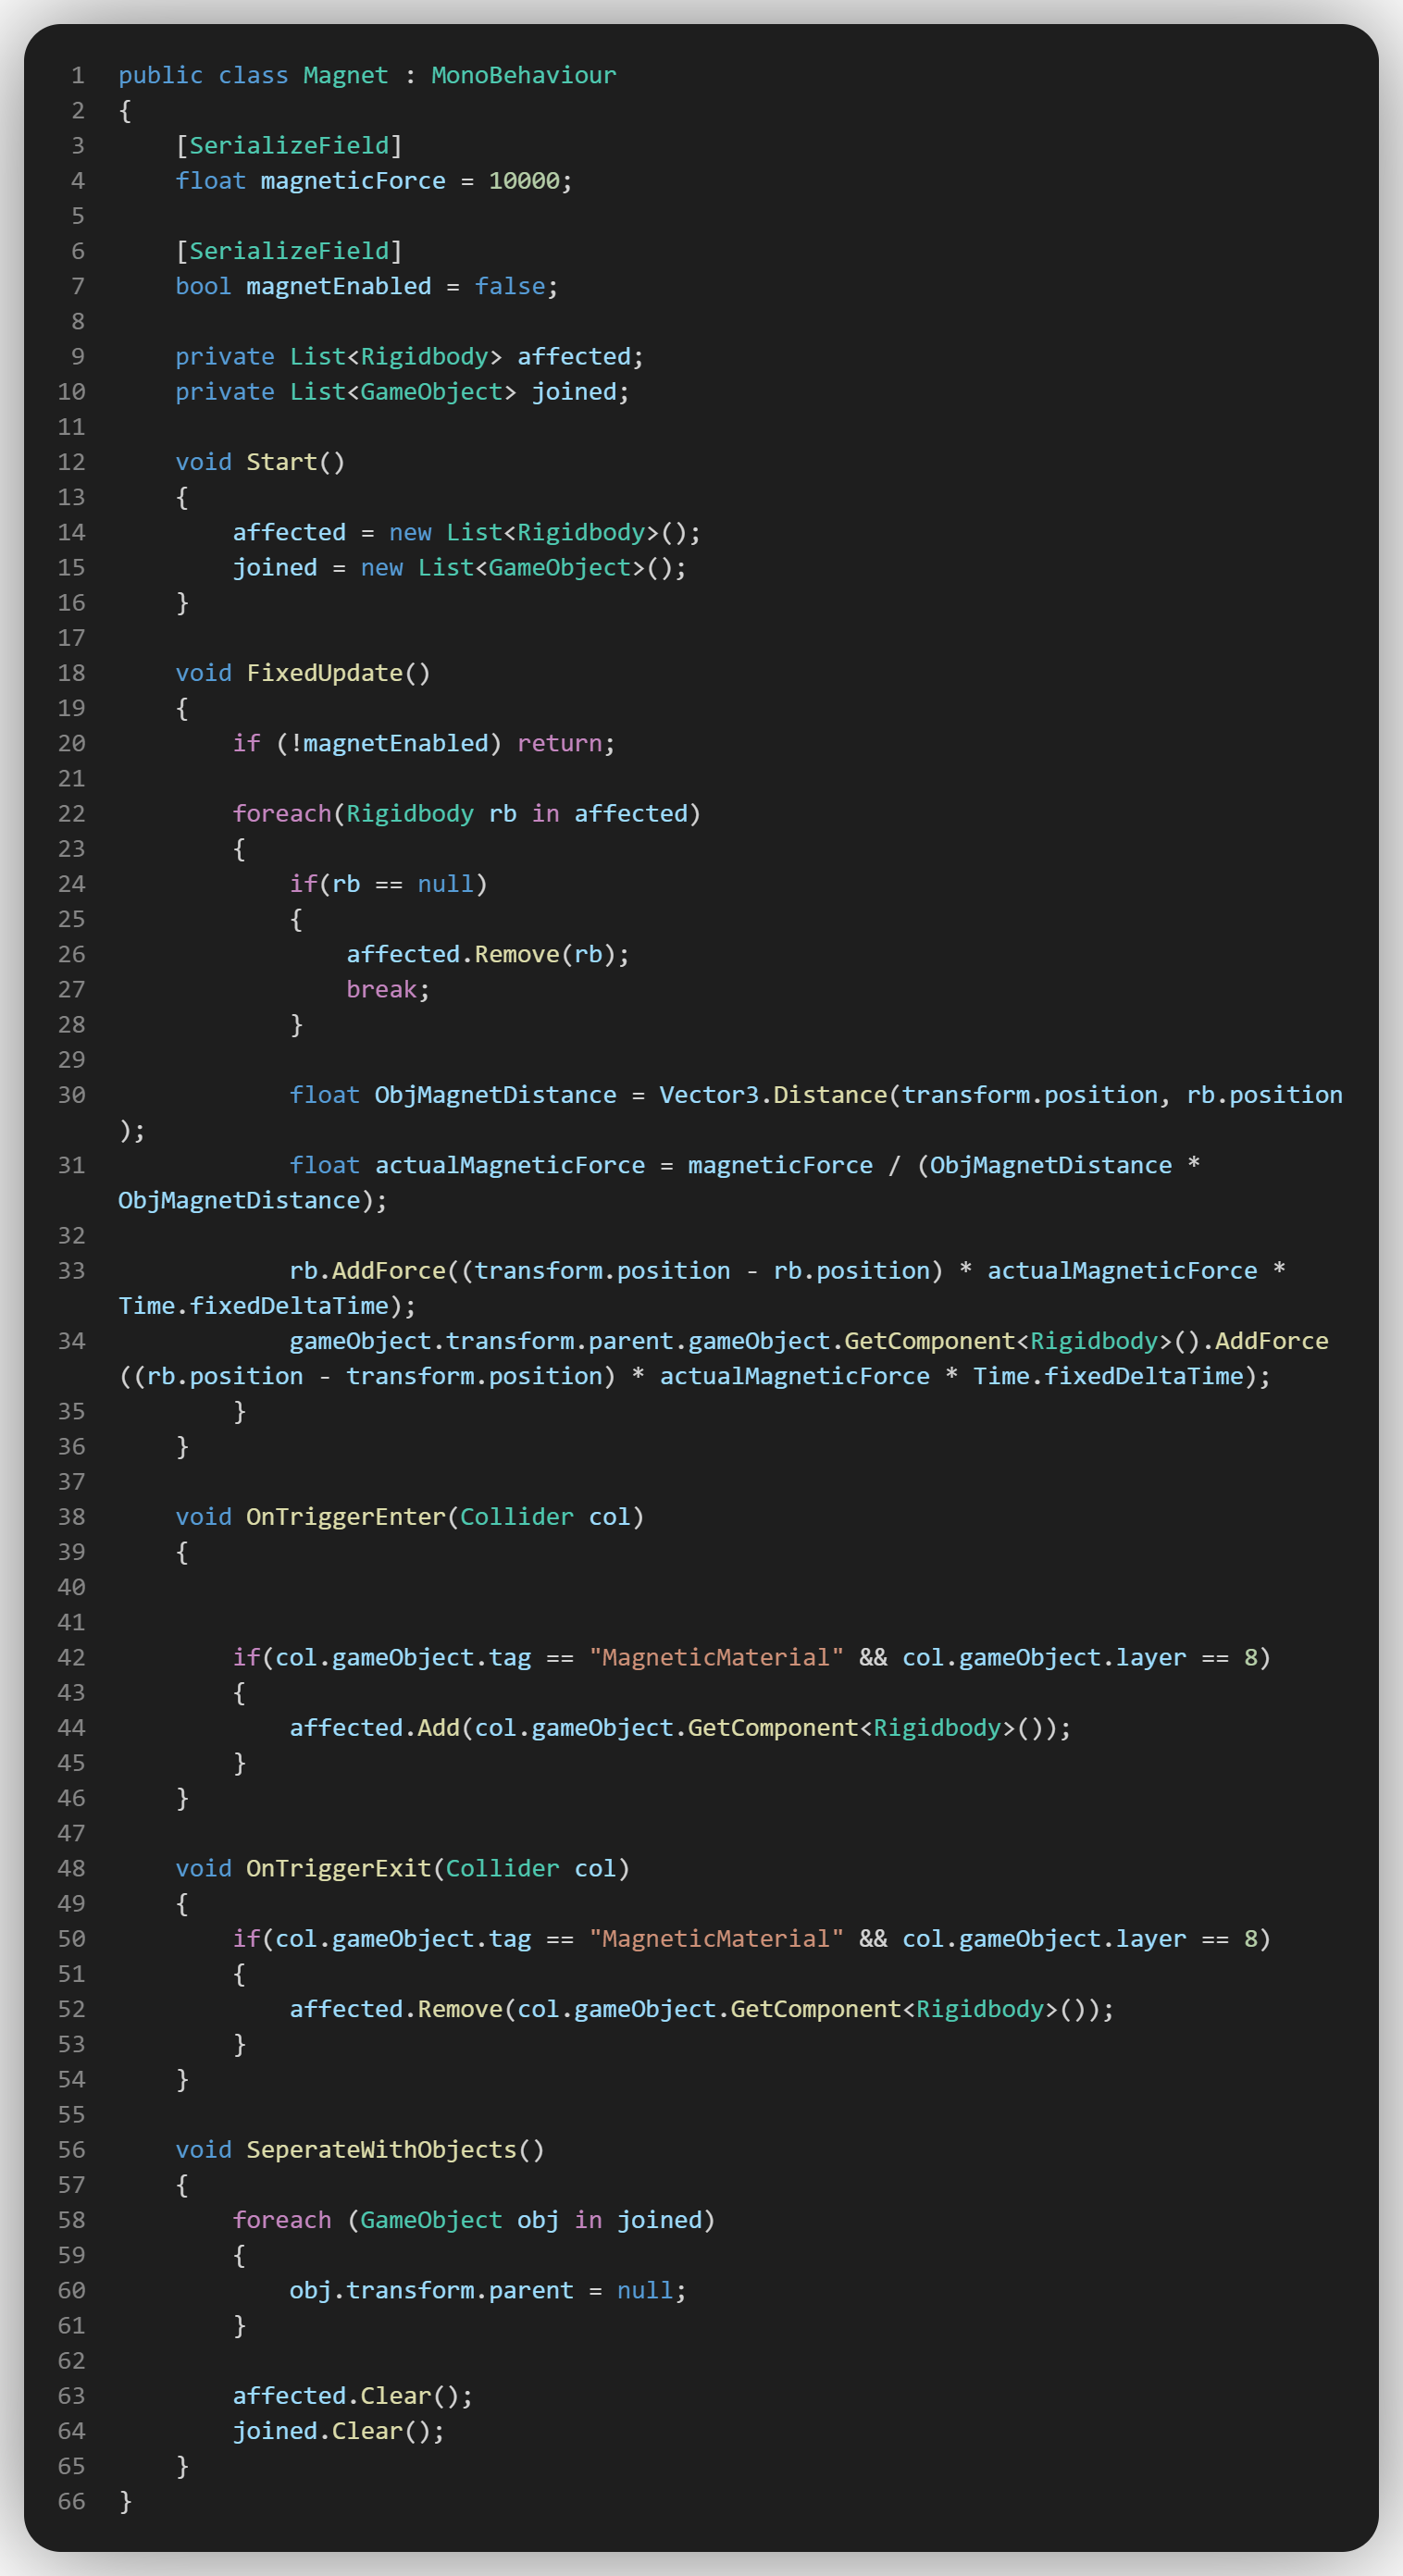Click the MagneticMaterial condition on line 50
Image resolution: width=1403 pixels, height=2576 pixels.
[752, 1939]
